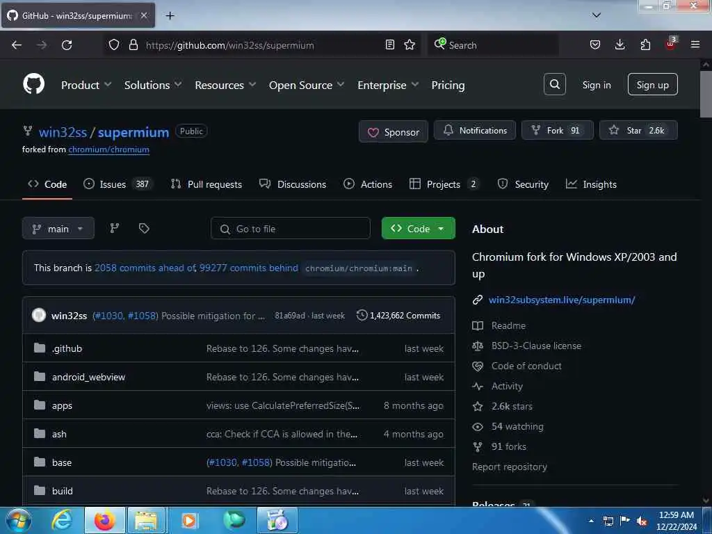Open Windows Media Player taskbar icon

(189, 520)
